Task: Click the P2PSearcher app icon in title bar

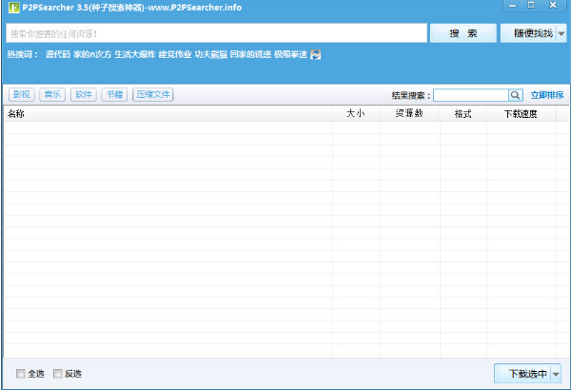Action: point(15,10)
